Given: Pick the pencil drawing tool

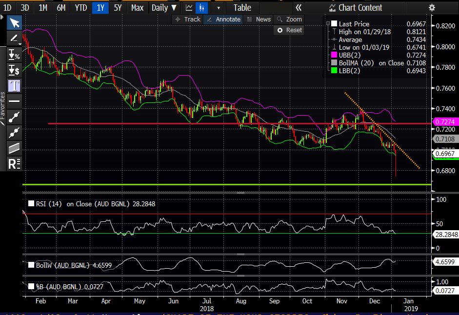Looking at the screenshot, I should 14,39.
